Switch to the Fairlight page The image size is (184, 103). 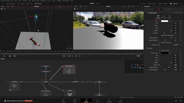[109, 101]
